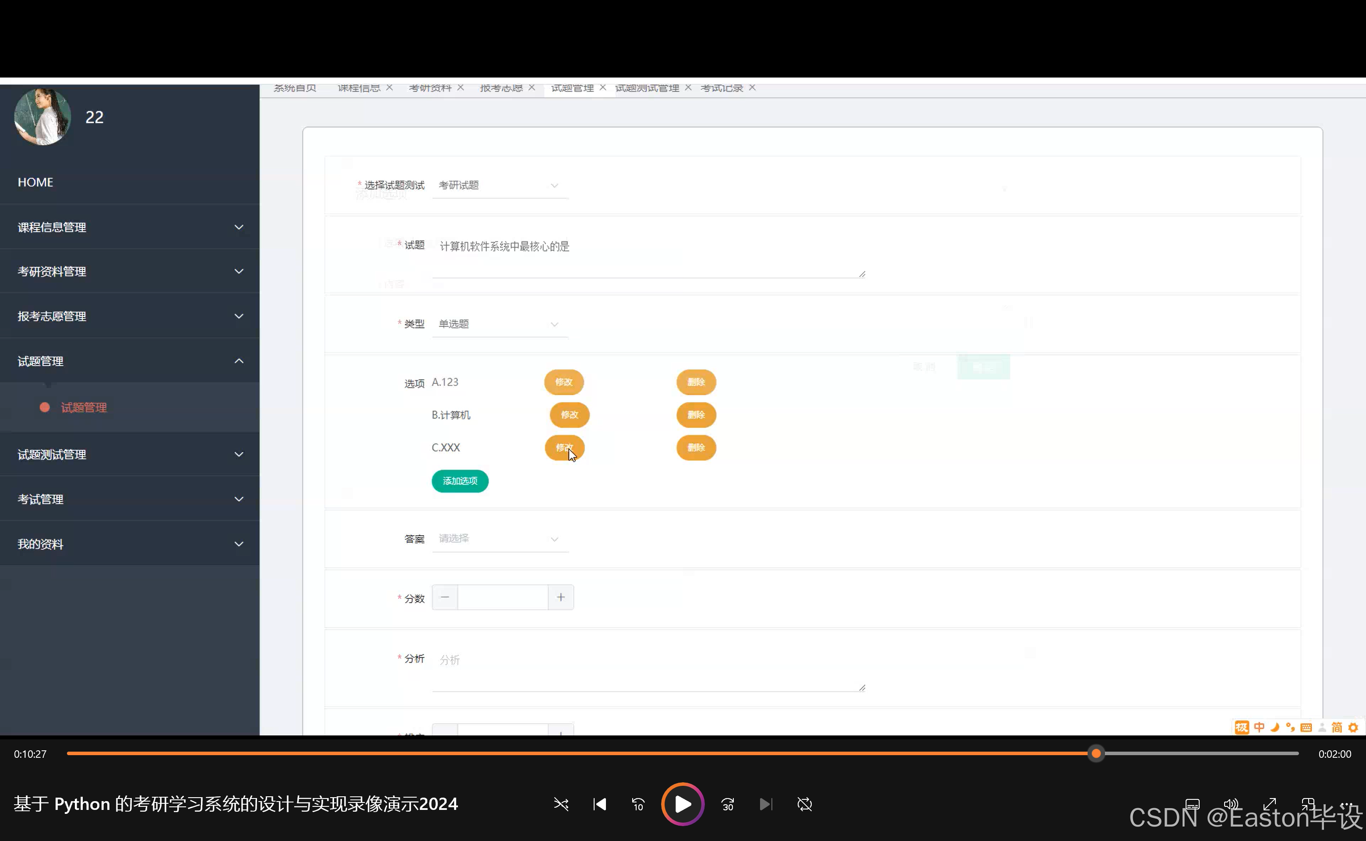The width and height of the screenshot is (1366, 841).
Task: Toggle IME punctuation mode icon
Action: point(1290,728)
